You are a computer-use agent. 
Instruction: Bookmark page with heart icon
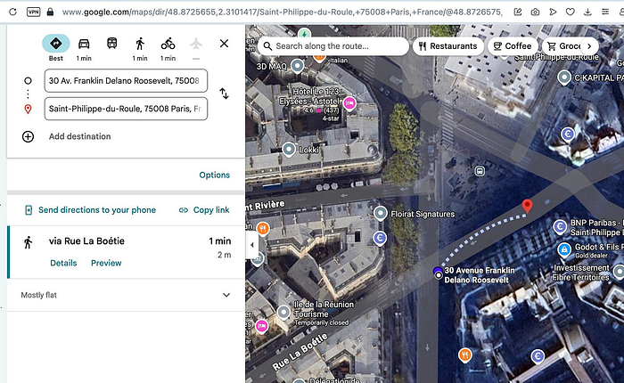(x=571, y=12)
